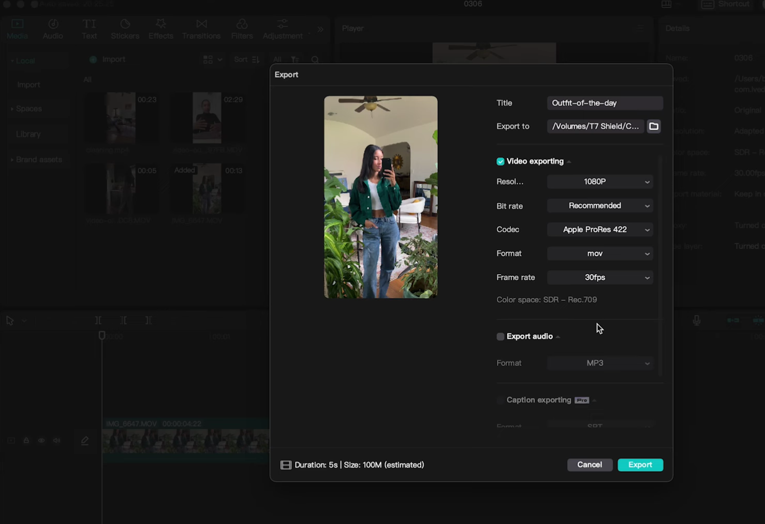This screenshot has width=765, height=524.
Task: Select Import in the sidebar
Action: click(28, 85)
